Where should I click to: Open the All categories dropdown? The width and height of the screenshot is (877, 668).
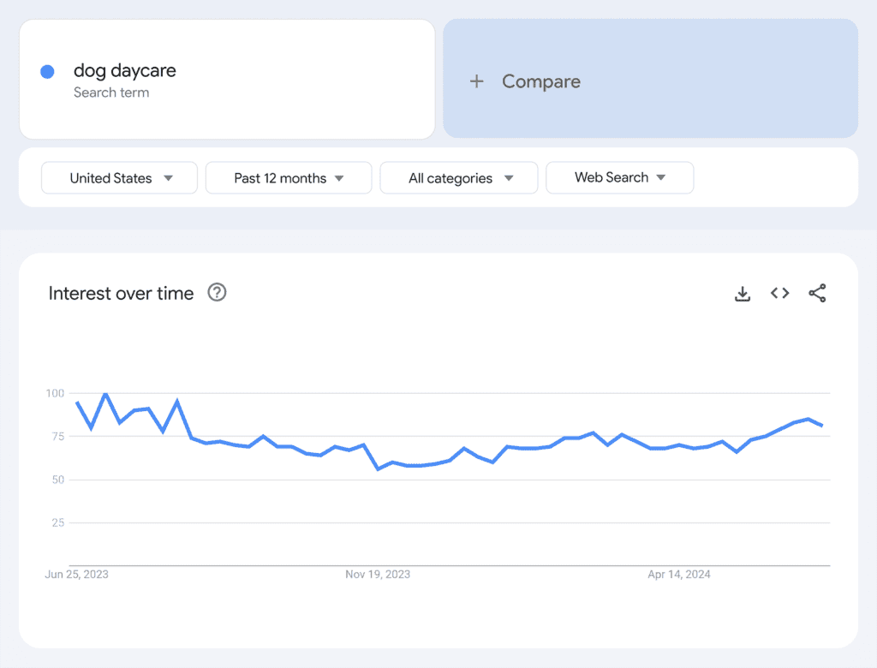[459, 178]
